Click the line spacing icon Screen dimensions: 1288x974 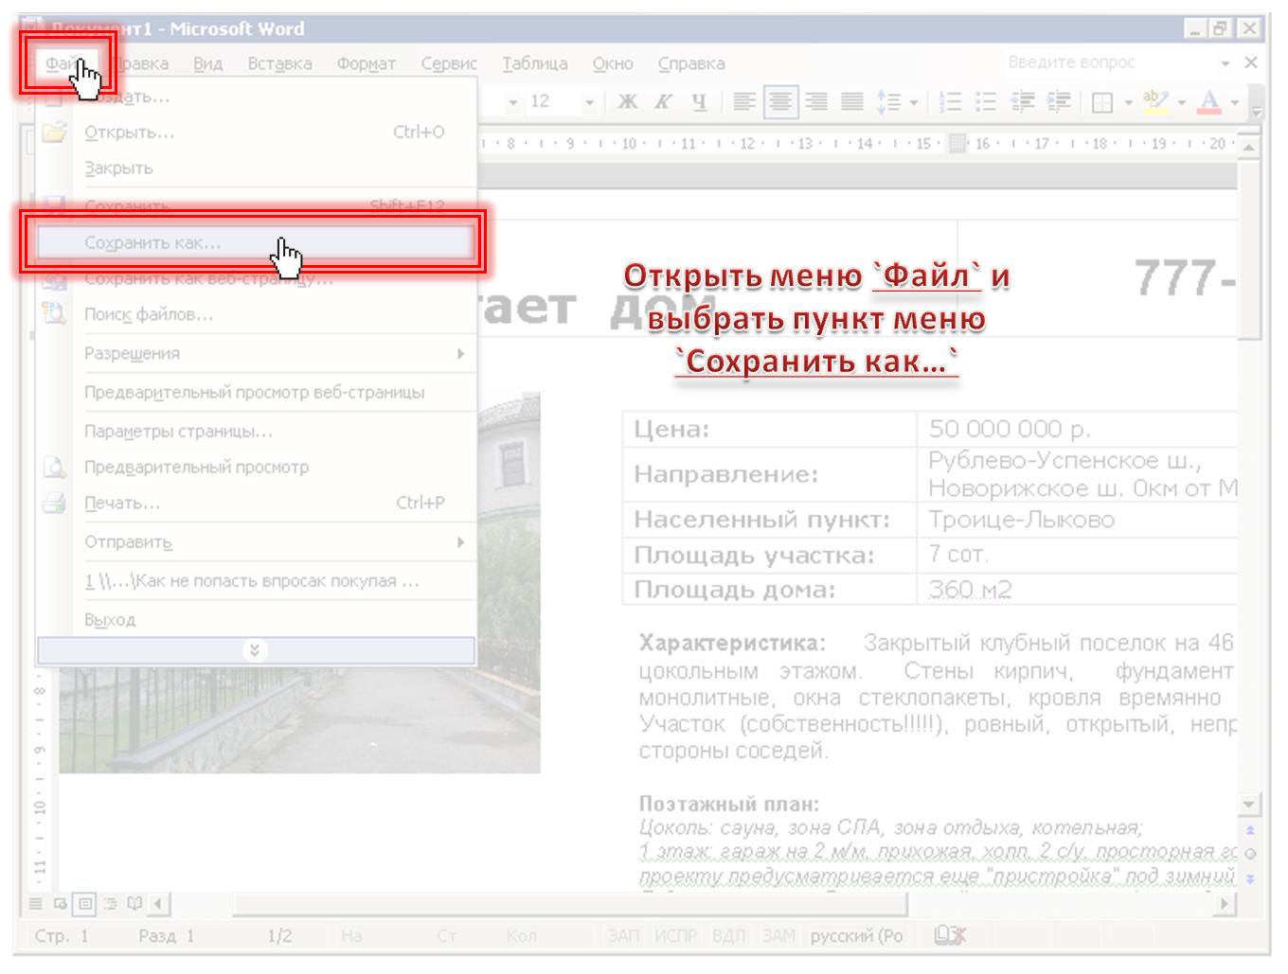[x=888, y=101]
